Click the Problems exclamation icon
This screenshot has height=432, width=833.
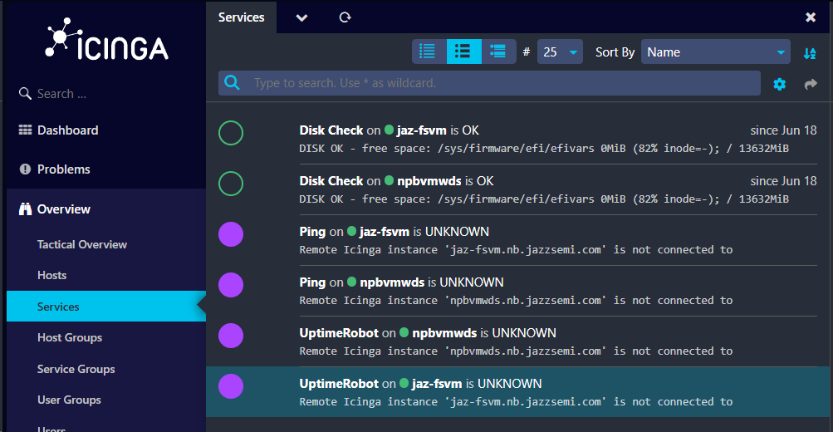25,169
